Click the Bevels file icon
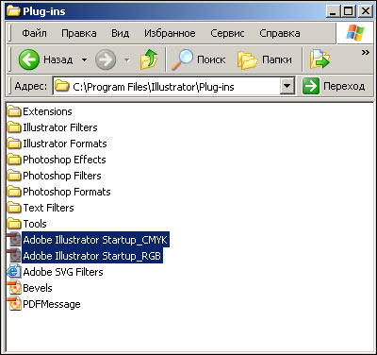This screenshot has width=377, height=355. pos(14,288)
